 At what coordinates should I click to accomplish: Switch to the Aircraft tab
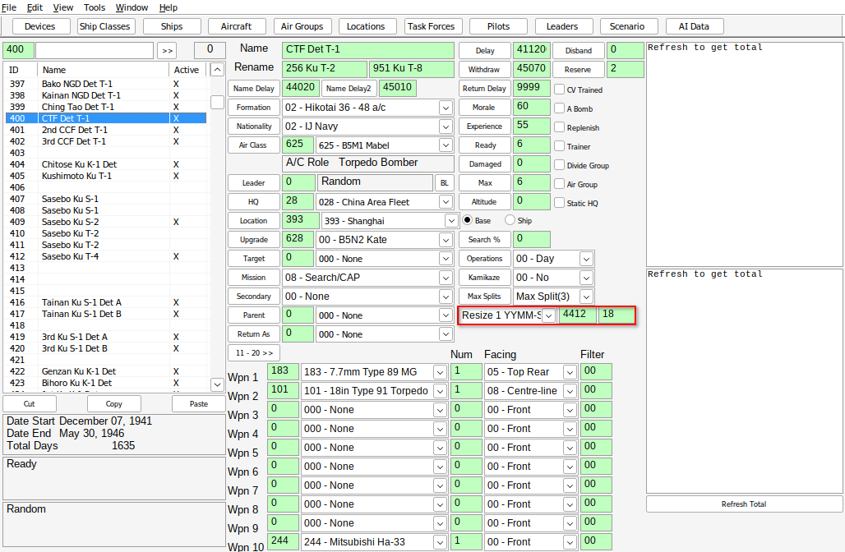[x=236, y=26]
